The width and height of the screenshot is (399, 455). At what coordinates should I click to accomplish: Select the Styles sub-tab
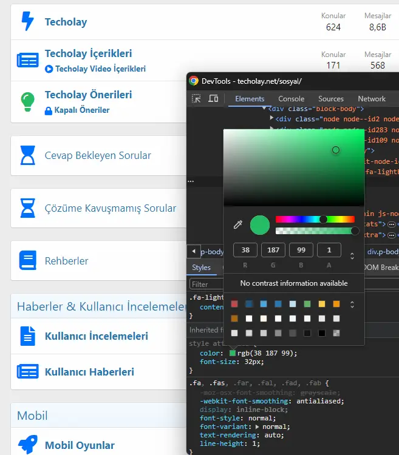pos(201,268)
